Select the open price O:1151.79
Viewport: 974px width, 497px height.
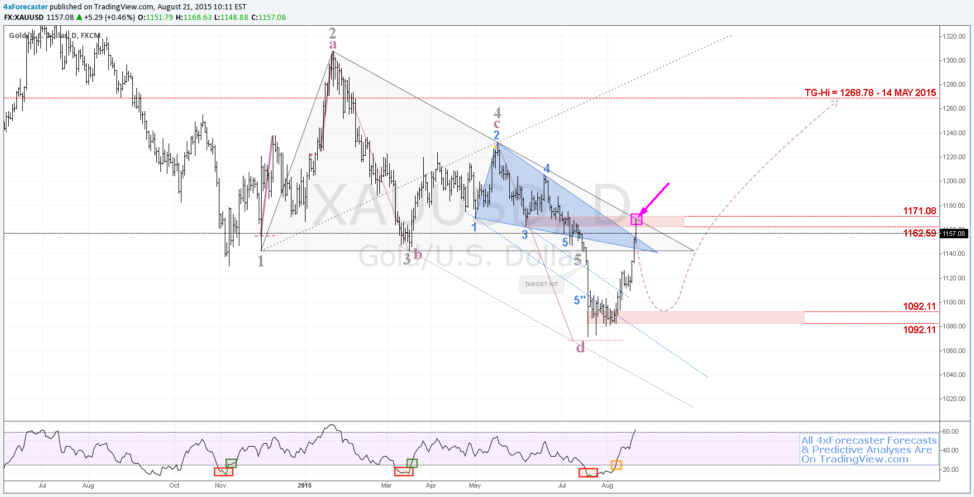click(155, 18)
